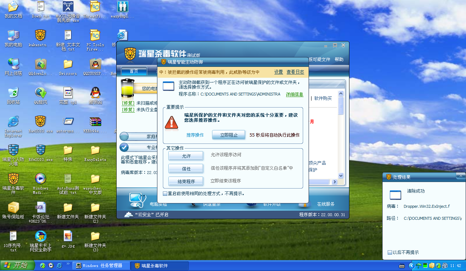Open Down.txt file icon
The height and width of the screenshot is (271, 466).
tap(40, 9)
